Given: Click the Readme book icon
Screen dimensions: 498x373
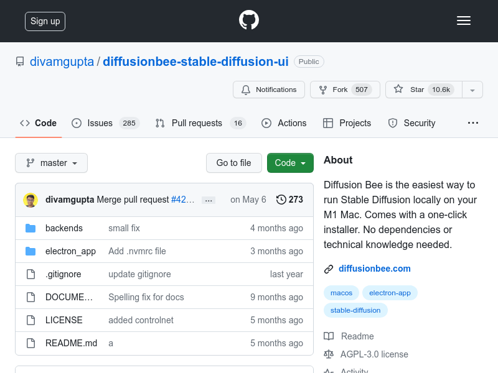Looking at the screenshot, I should coord(329,336).
